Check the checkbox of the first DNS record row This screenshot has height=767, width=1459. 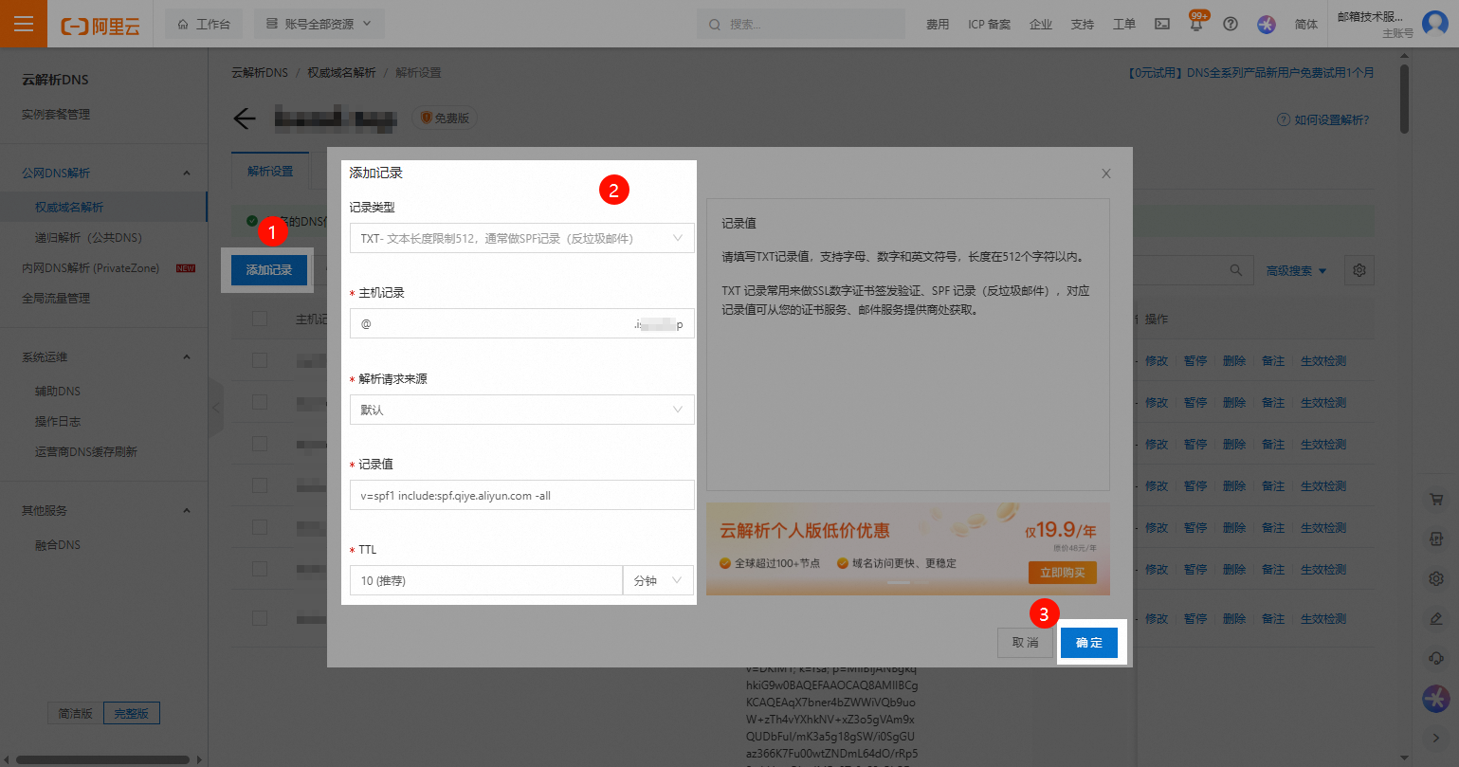[261, 360]
